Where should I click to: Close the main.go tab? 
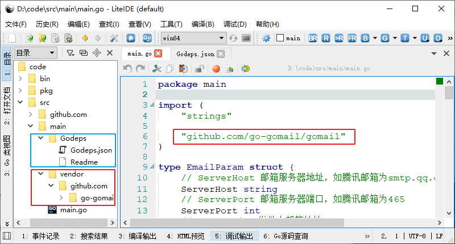pyautogui.click(x=158, y=53)
